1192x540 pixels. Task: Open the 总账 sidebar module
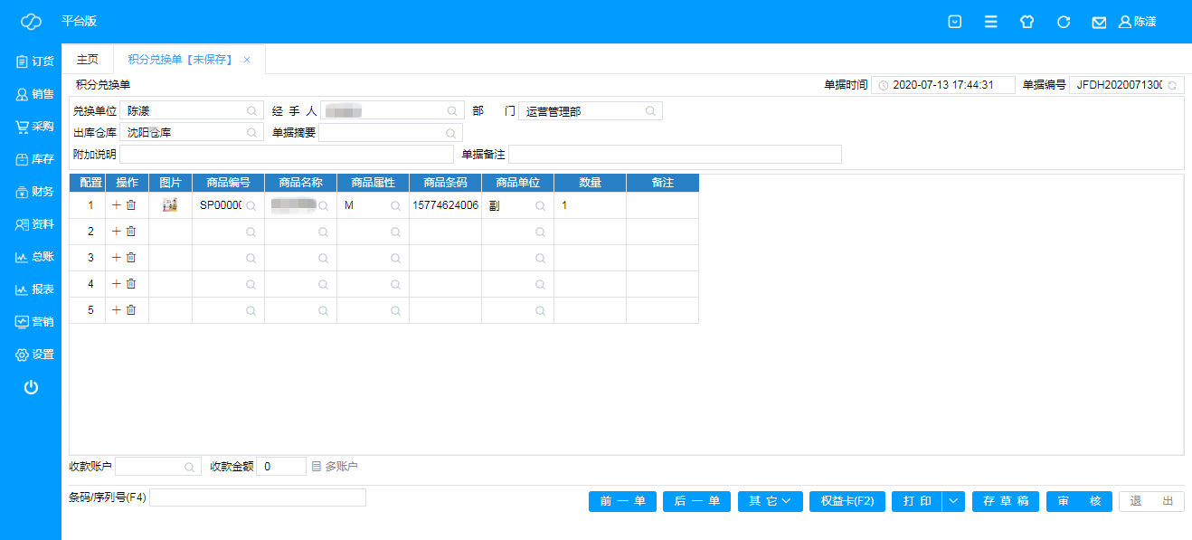coord(34,257)
